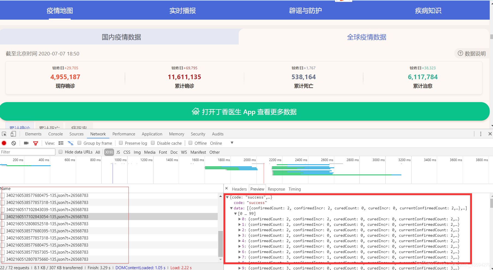Screen dimensions: 493x270
Task: Clear the network log icon
Action: coord(14,143)
